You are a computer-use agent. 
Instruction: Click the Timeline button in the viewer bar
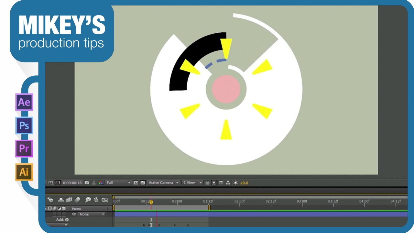click(x=221, y=183)
